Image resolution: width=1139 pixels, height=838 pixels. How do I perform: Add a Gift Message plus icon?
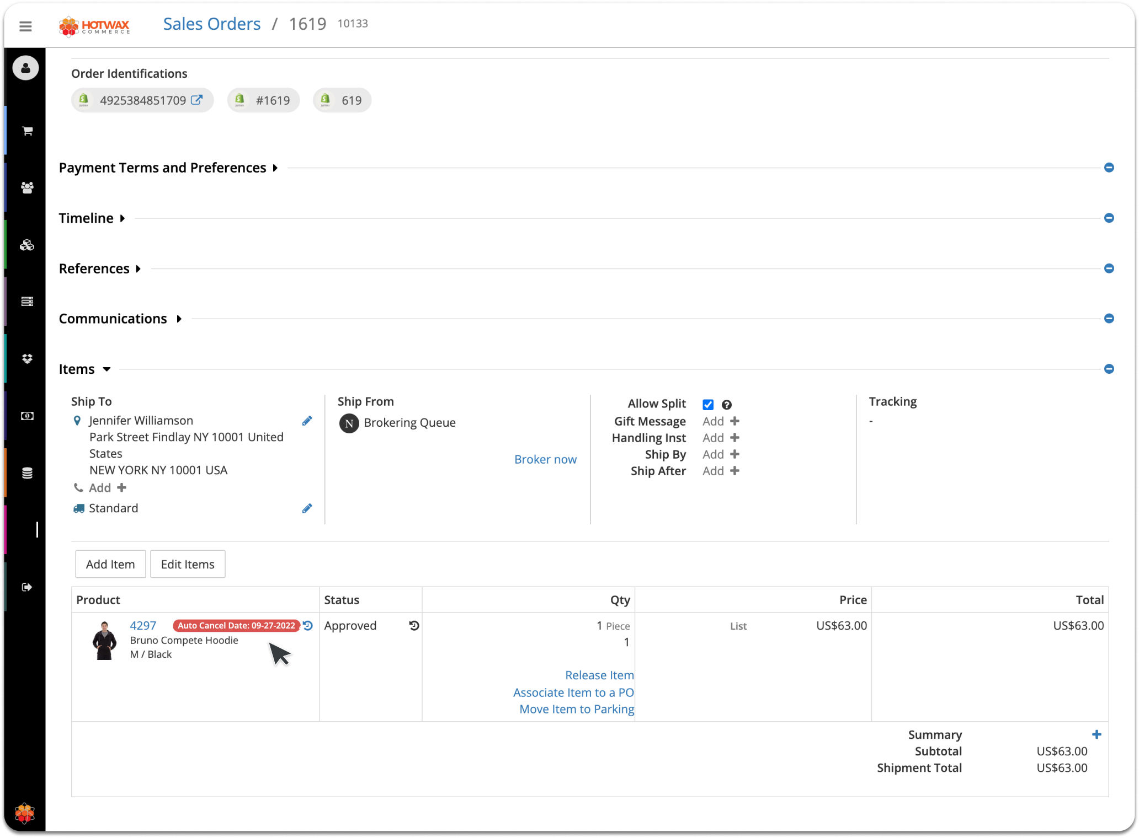pos(735,421)
